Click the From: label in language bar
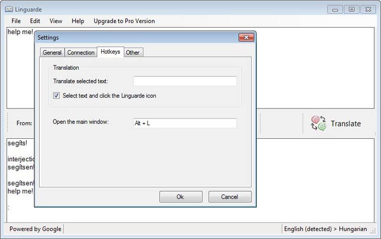Screen dimensions: 381x239 click(25, 123)
